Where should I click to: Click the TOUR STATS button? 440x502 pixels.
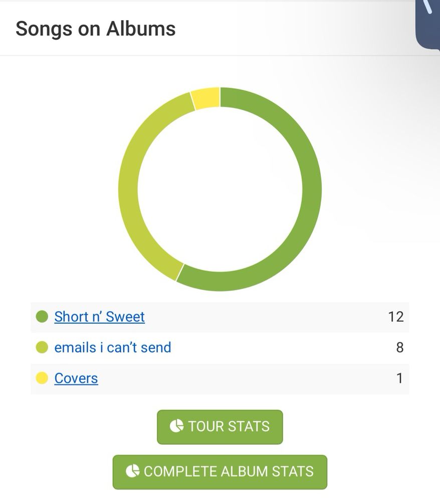tap(220, 427)
